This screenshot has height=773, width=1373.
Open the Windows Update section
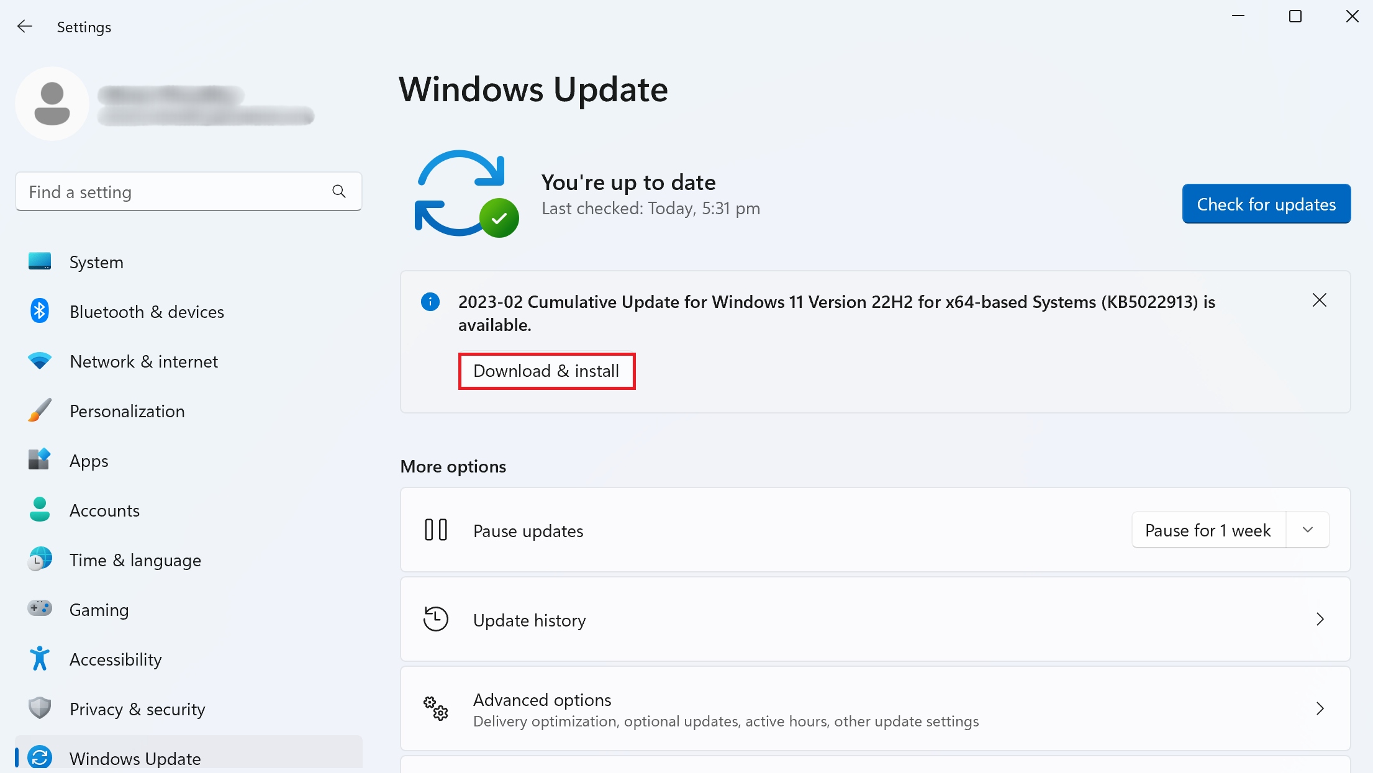pos(135,758)
